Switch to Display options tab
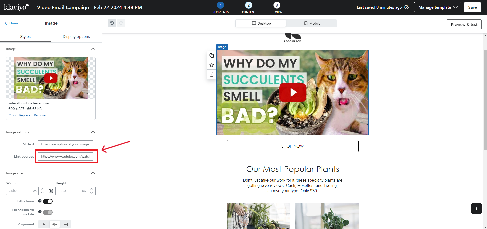The height and width of the screenshot is (229, 487). click(76, 37)
